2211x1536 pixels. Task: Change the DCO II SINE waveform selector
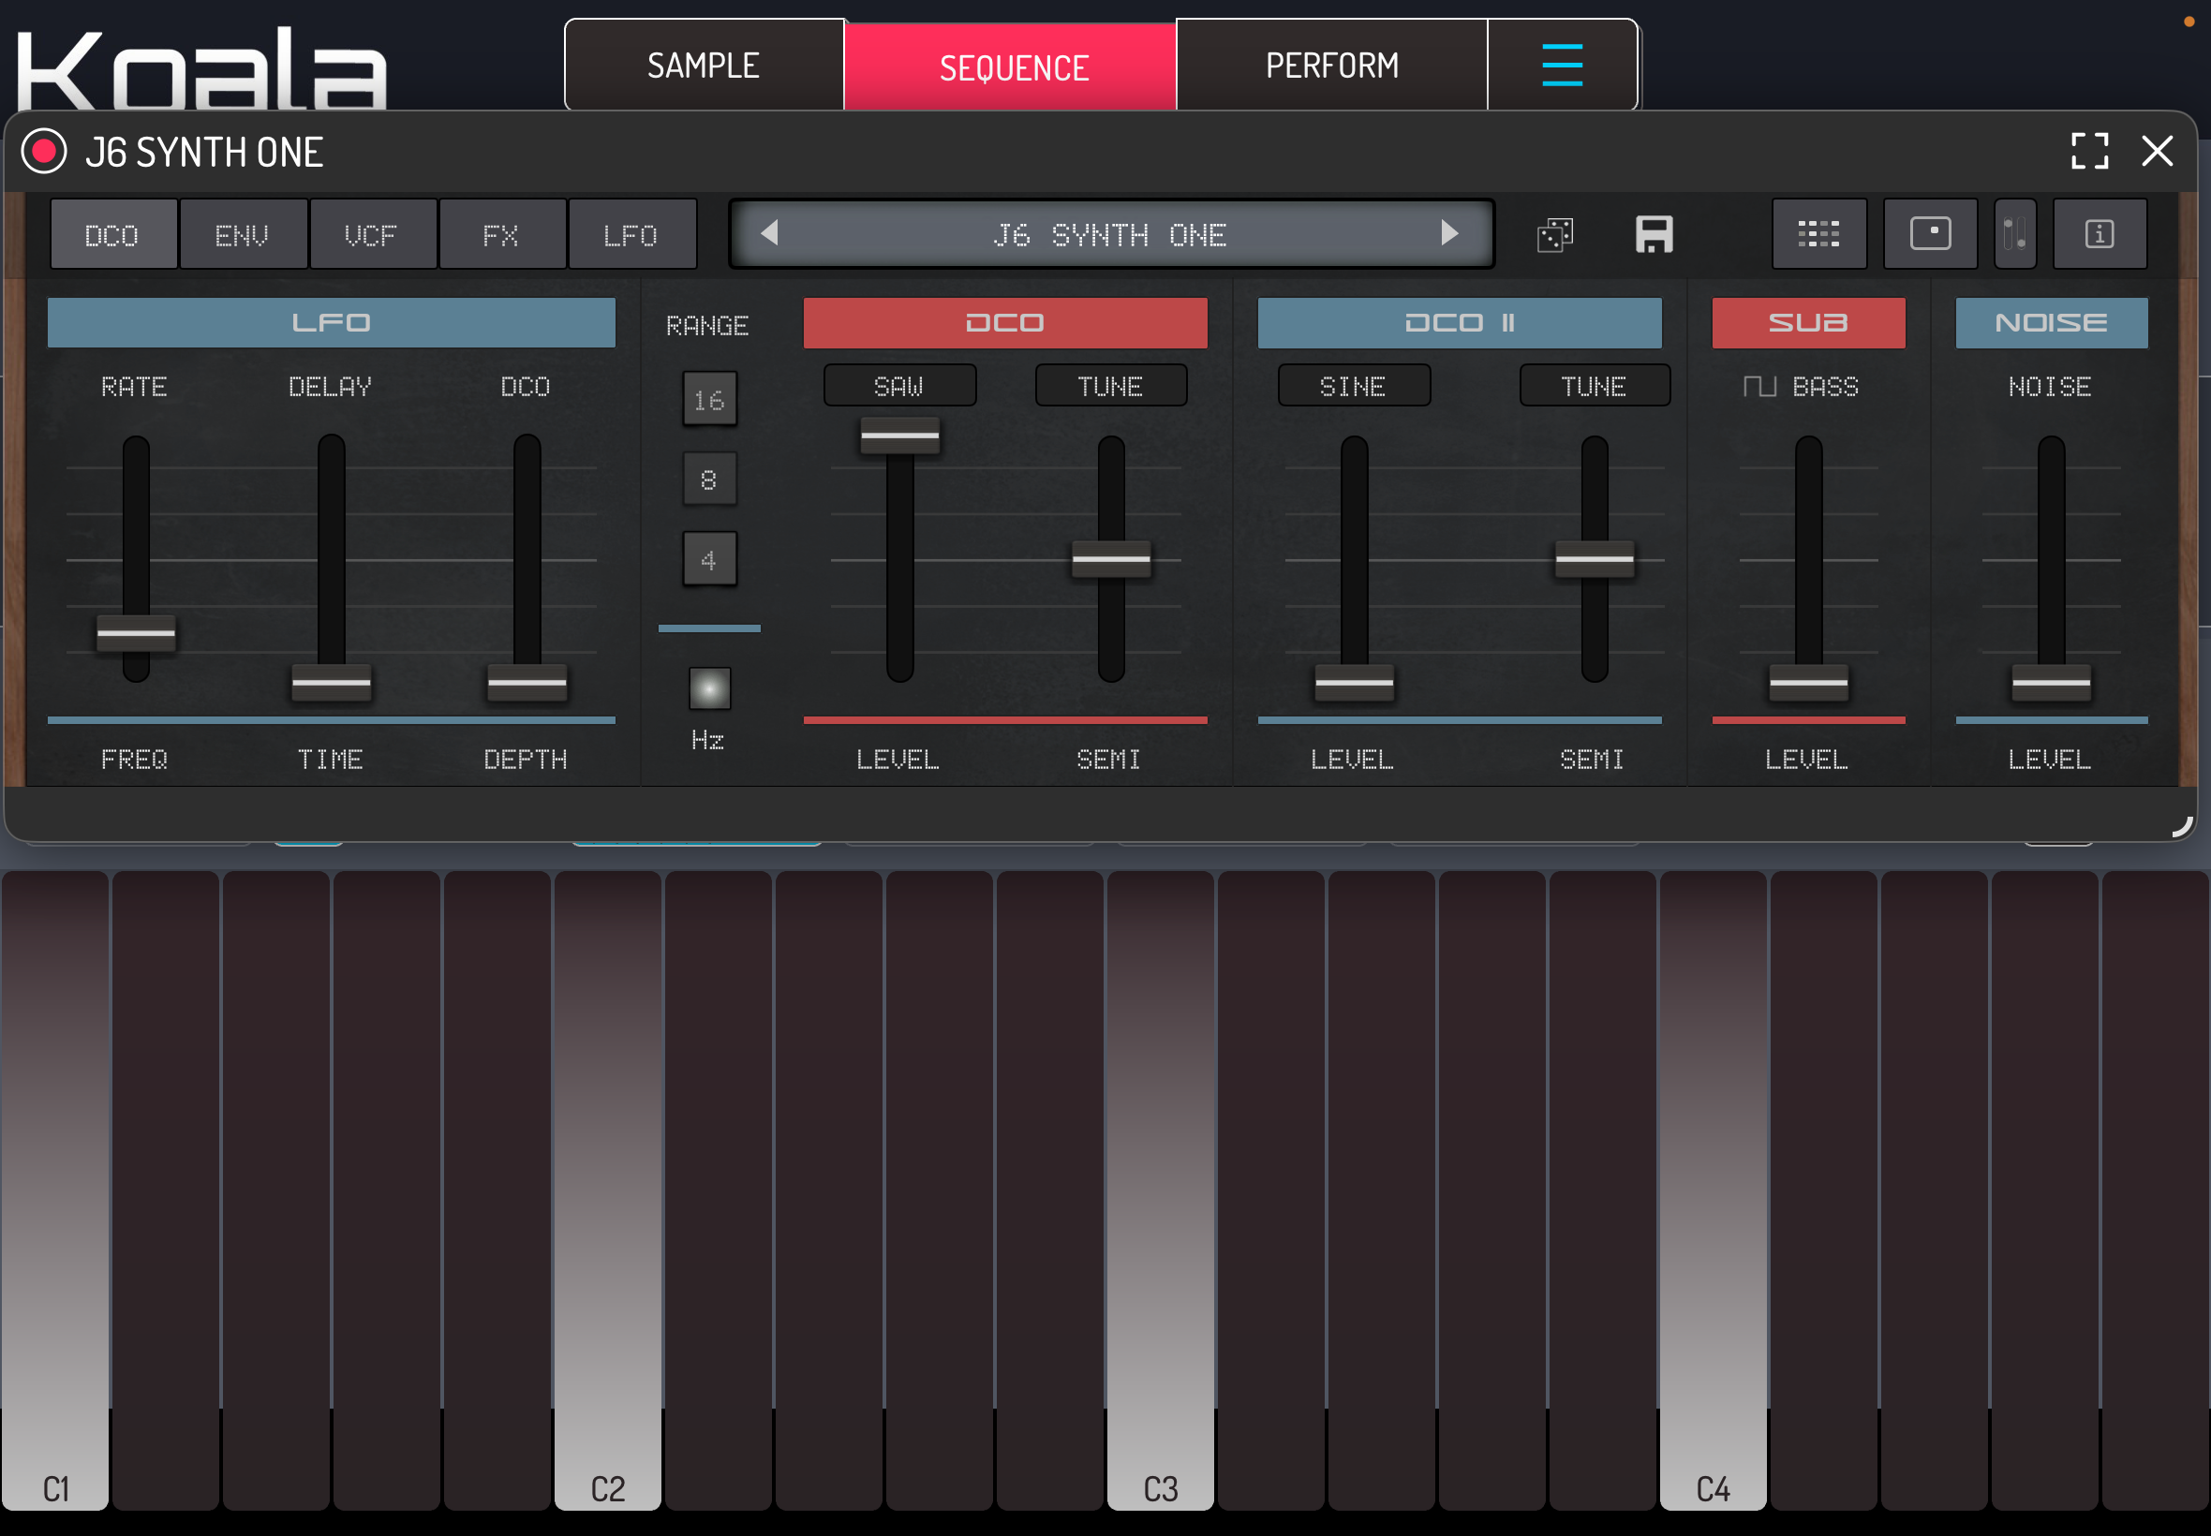[x=1354, y=386]
